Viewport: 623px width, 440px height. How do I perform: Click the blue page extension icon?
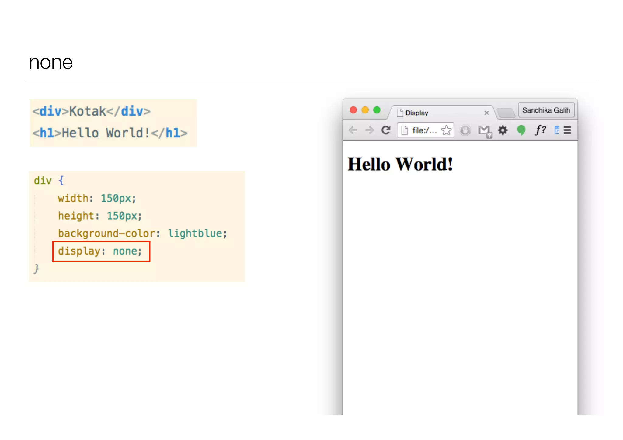coord(557,130)
